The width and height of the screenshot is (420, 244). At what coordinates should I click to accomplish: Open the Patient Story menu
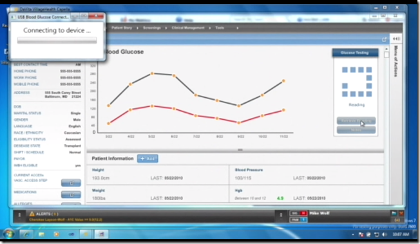(122, 28)
